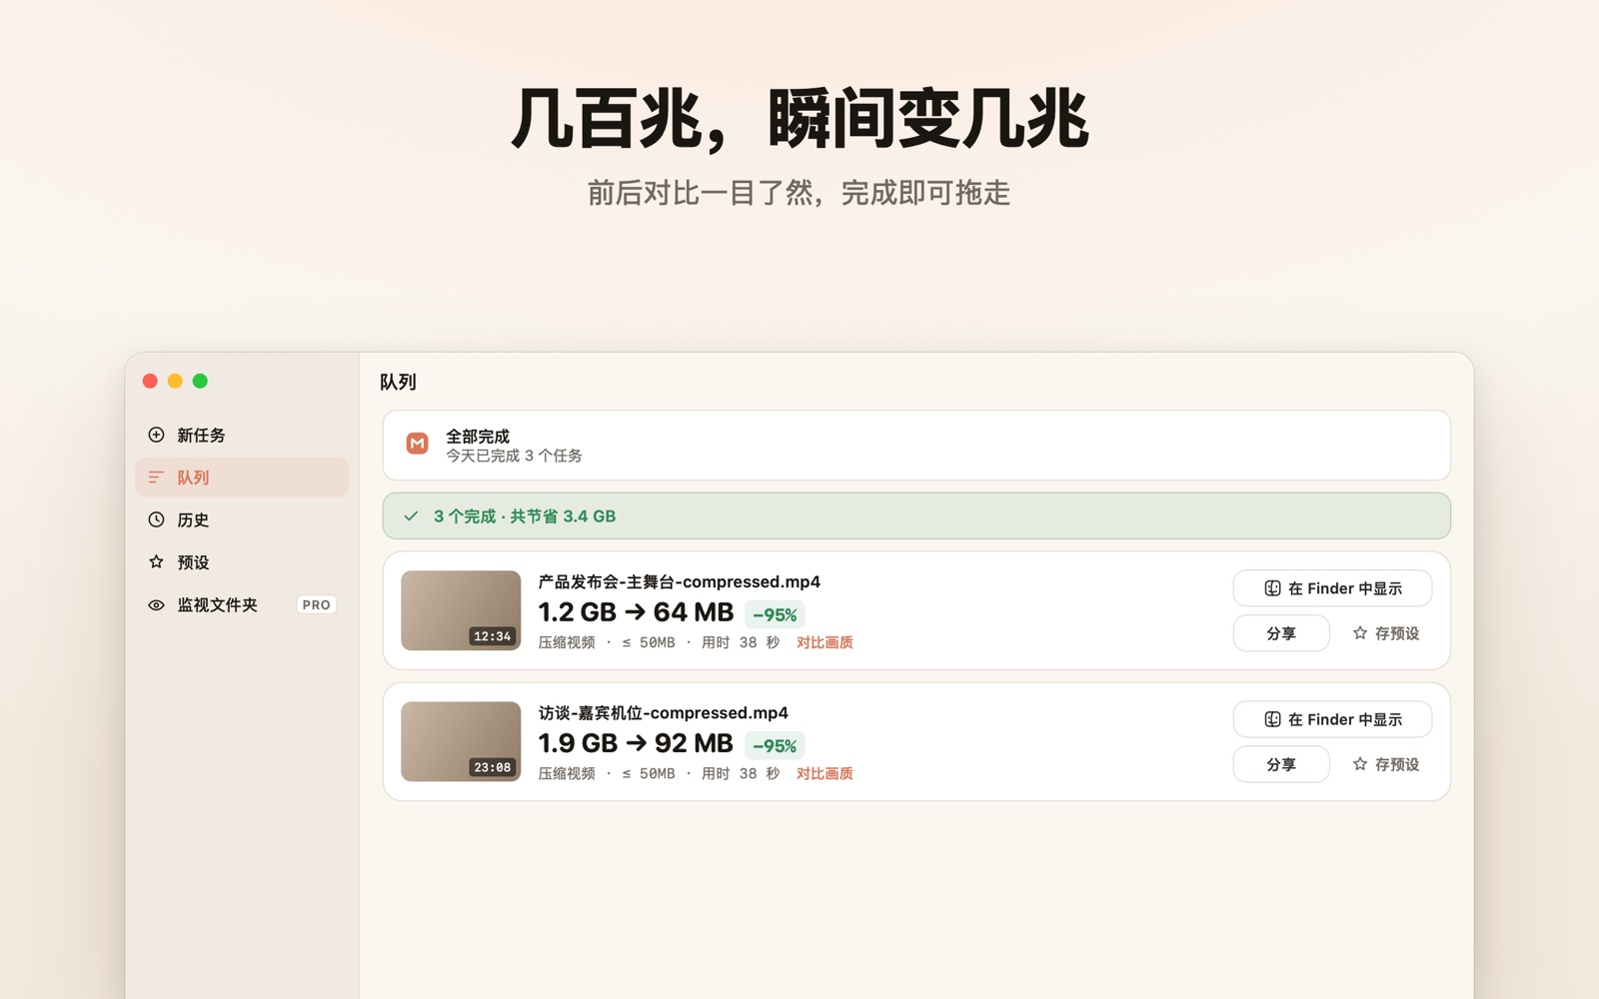Click the yellow minimize window button
Screen dimensions: 1599x999
[175, 381]
